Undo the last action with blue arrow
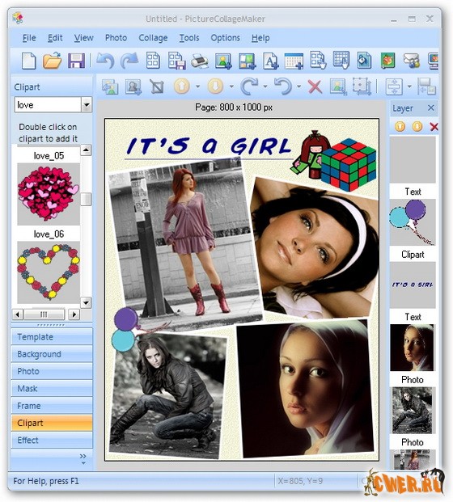 pos(105,61)
